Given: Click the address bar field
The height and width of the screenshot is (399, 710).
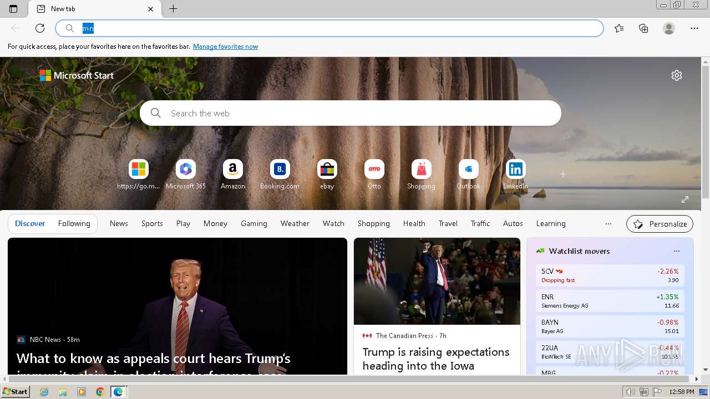Looking at the screenshot, I should tap(329, 28).
